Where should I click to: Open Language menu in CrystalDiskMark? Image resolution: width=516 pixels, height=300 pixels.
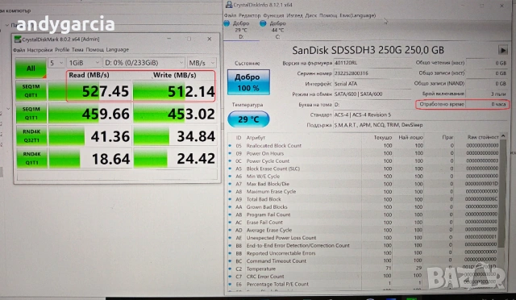pos(117,50)
